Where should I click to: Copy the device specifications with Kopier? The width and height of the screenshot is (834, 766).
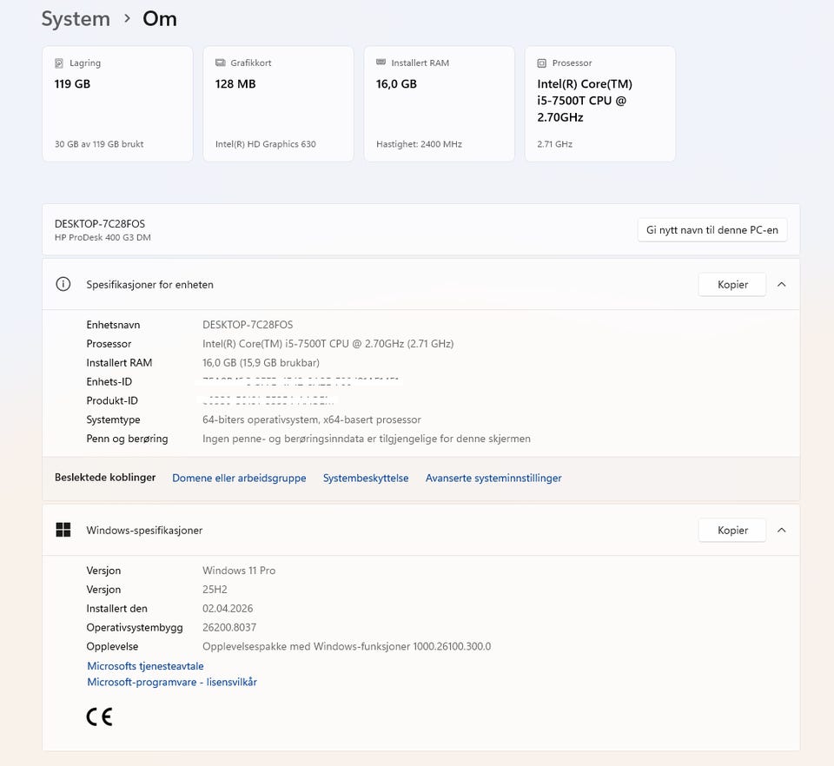tap(732, 284)
